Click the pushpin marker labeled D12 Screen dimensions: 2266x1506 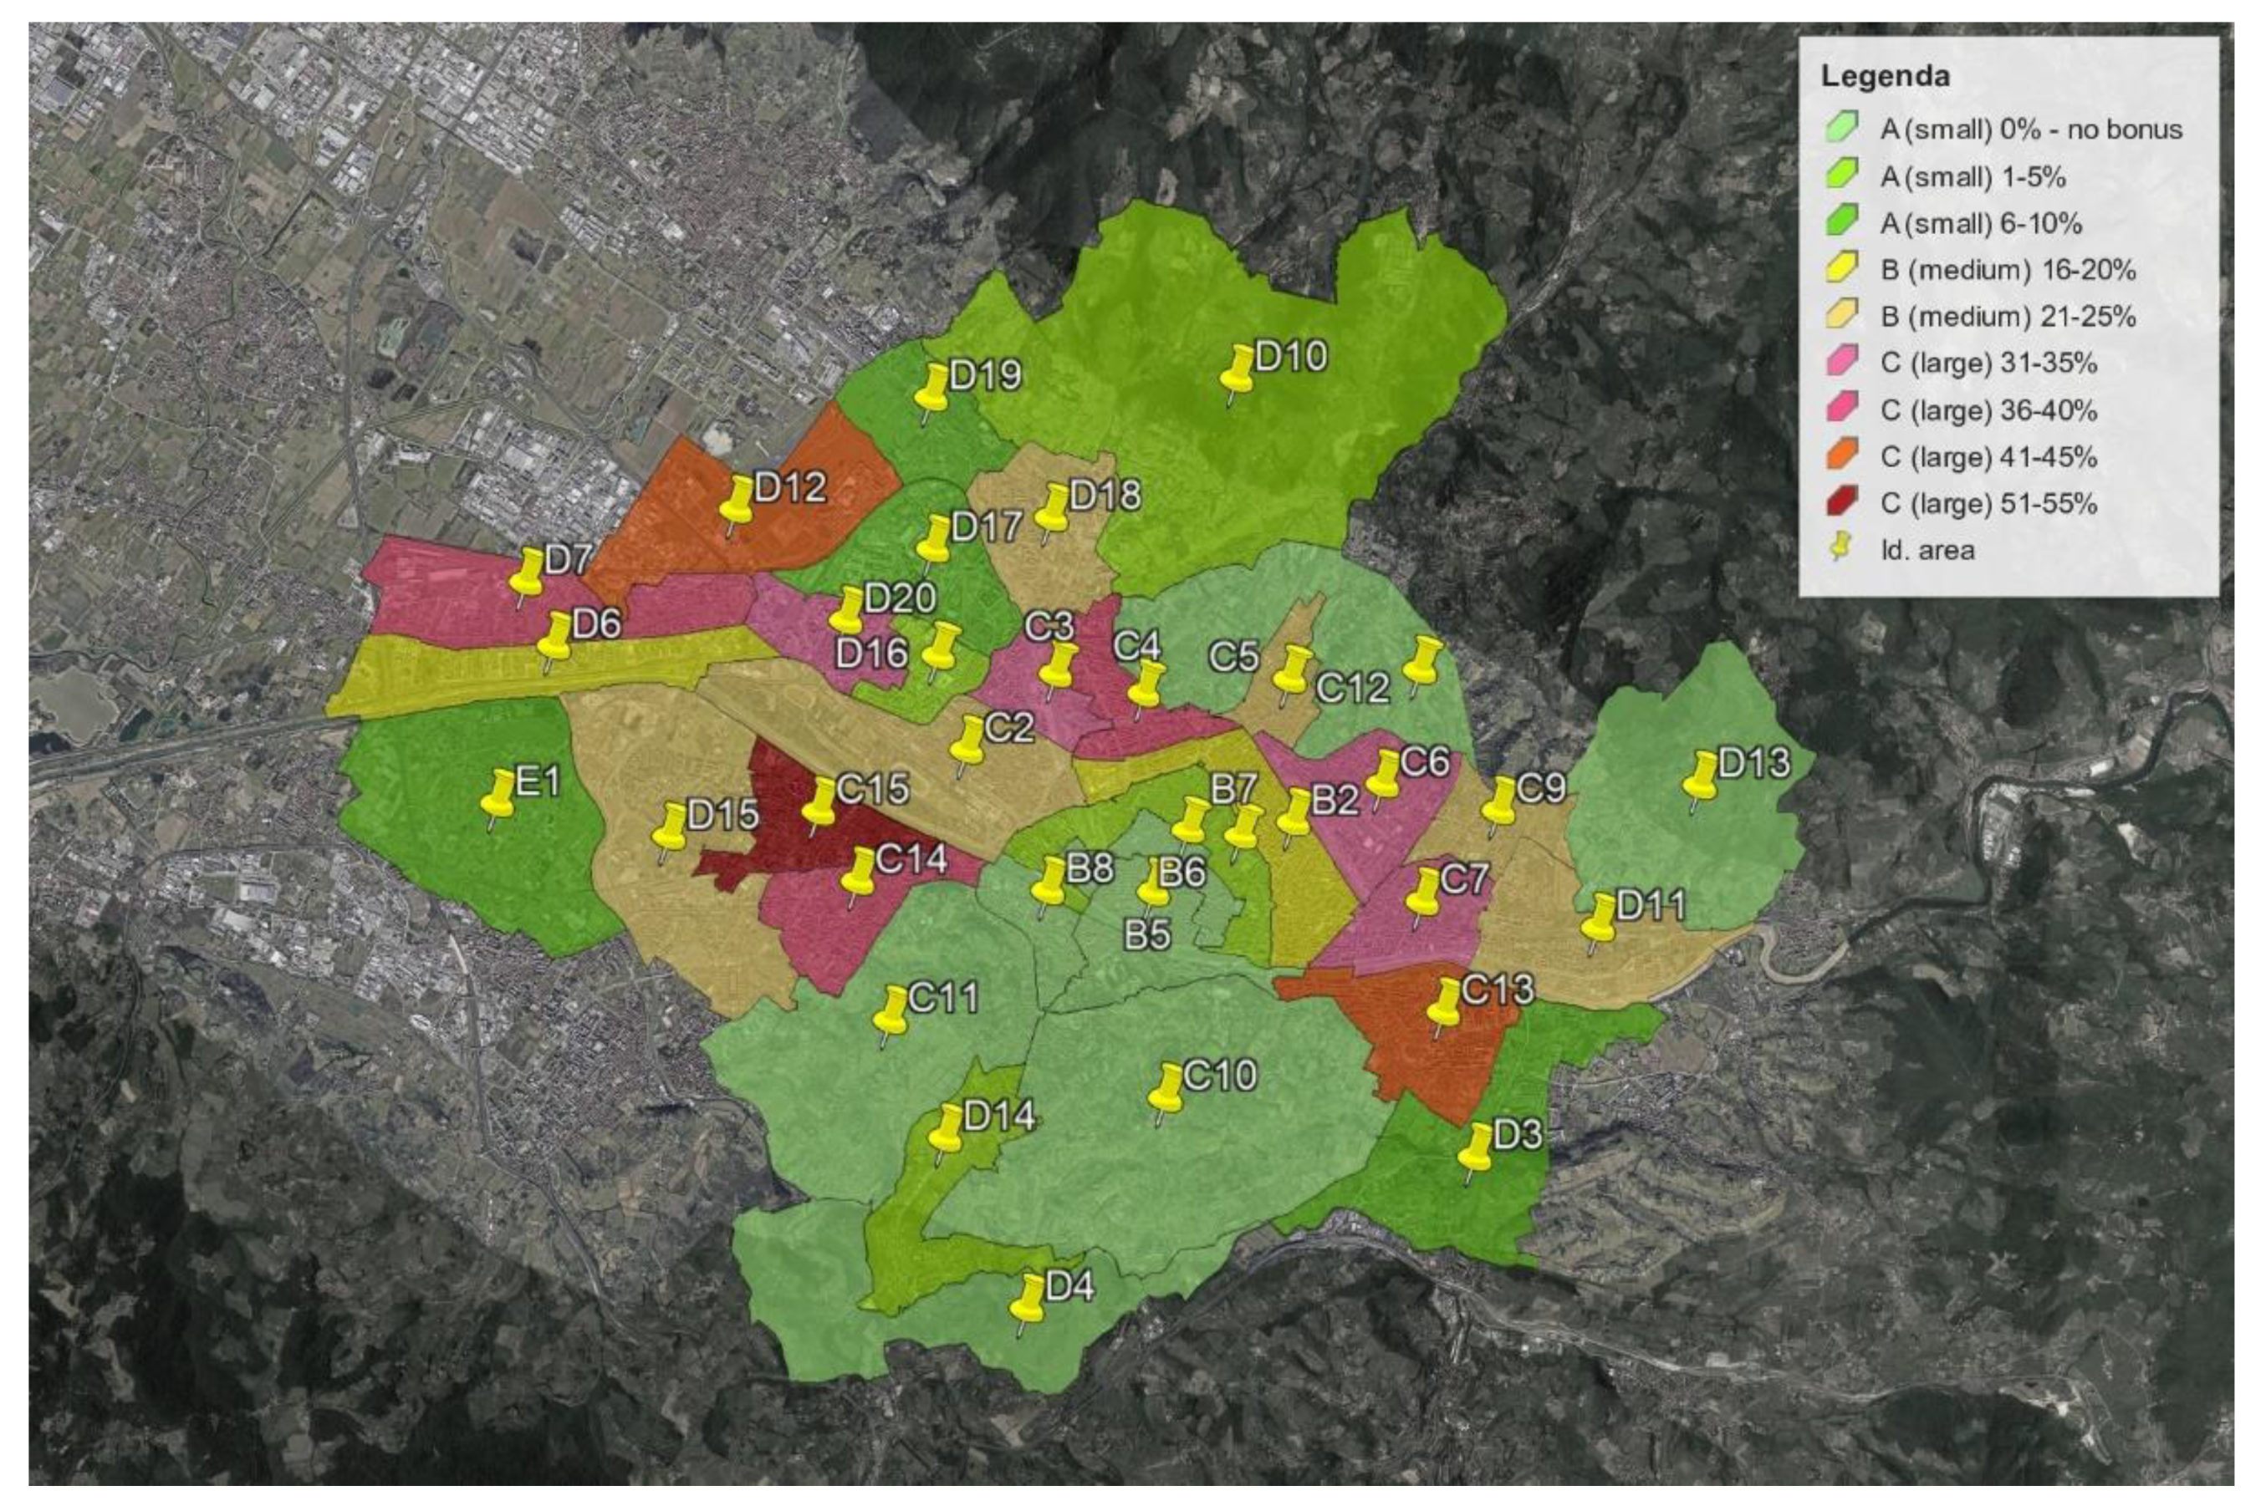(738, 501)
